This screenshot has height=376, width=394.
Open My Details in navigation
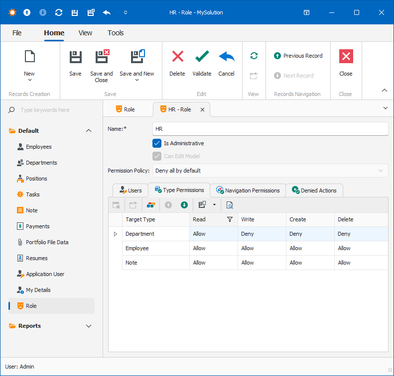pos(34,290)
